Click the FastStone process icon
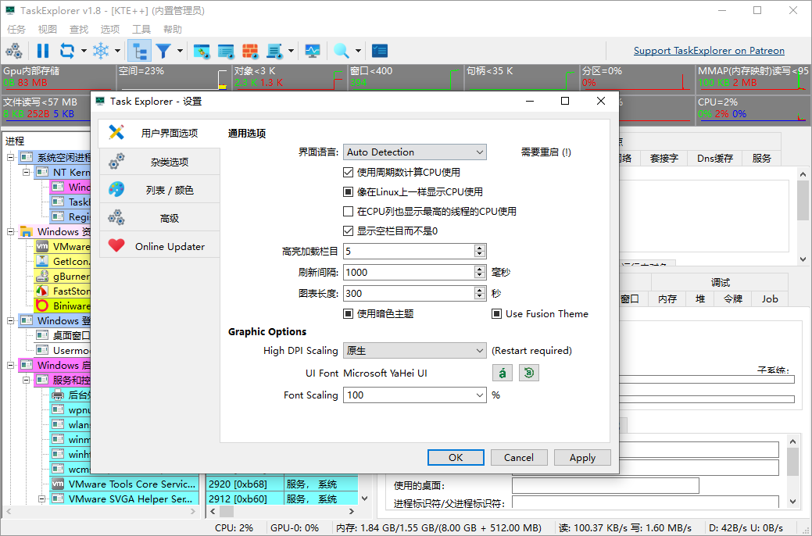Screen dimensions: 812x536 pos(42,291)
